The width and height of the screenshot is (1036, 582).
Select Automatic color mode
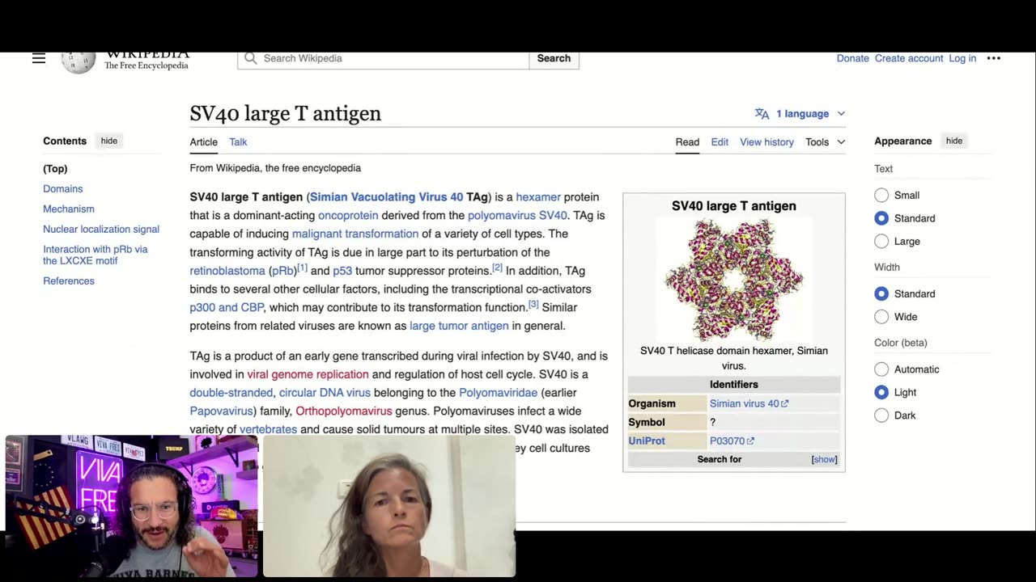coord(881,369)
